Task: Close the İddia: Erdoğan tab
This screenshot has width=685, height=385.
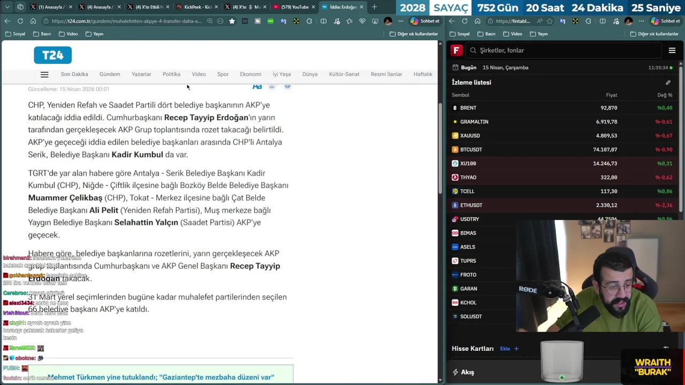Action: pyautogui.click(x=362, y=7)
